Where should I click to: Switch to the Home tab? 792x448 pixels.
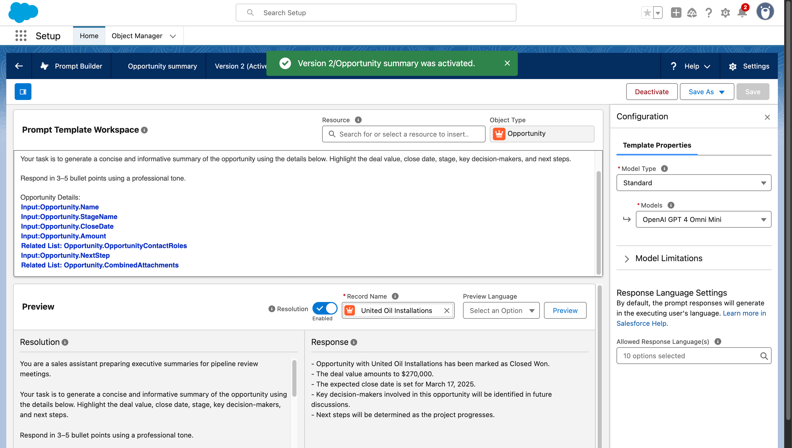click(x=89, y=36)
